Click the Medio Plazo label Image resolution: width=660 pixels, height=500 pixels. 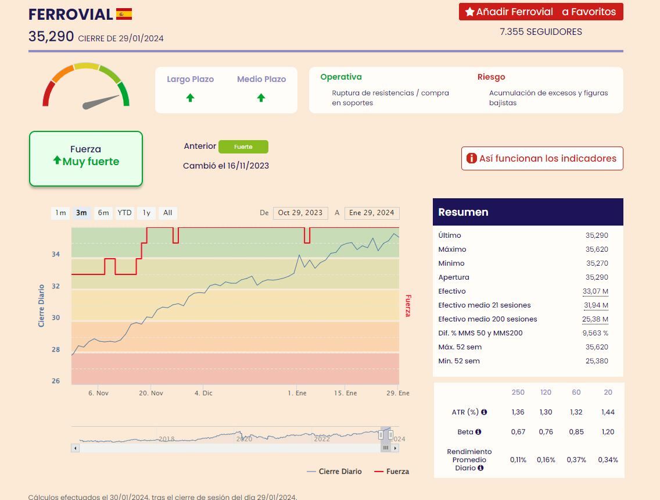pyautogui.click(x=261, y=79)
